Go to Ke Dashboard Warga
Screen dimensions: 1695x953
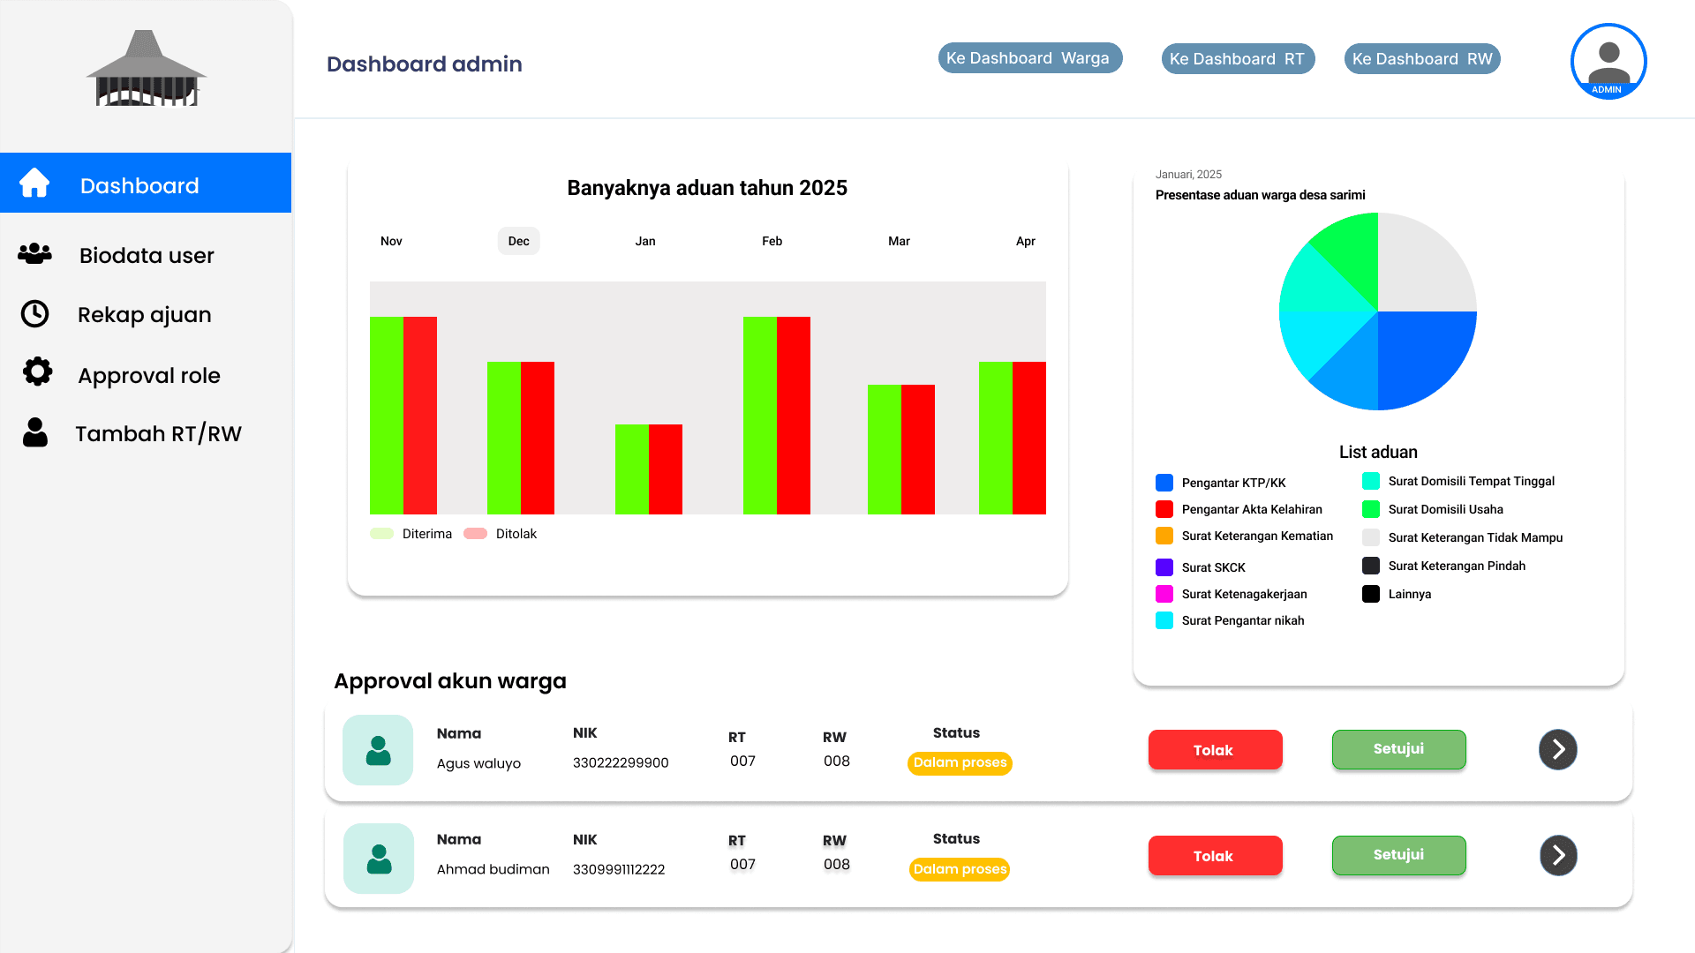click(x=1029, y=58)
